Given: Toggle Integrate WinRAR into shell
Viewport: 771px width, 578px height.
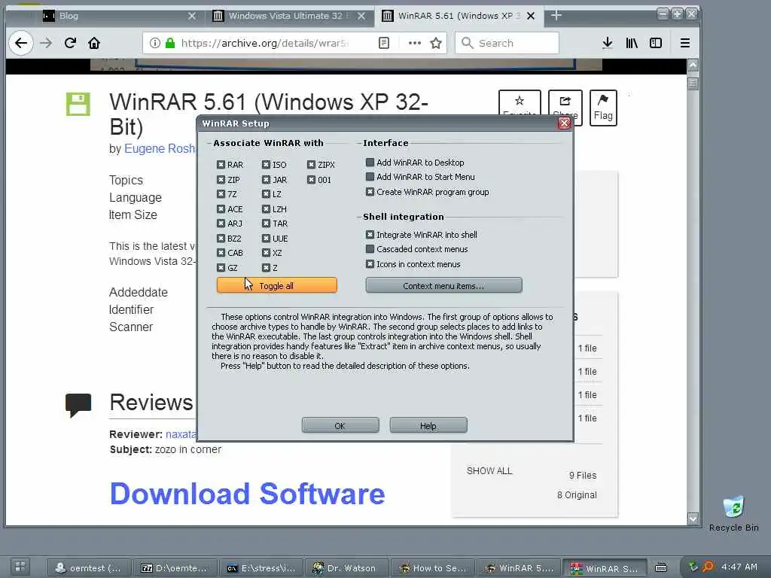Looking at the screenshot, I should coord(370,235).
